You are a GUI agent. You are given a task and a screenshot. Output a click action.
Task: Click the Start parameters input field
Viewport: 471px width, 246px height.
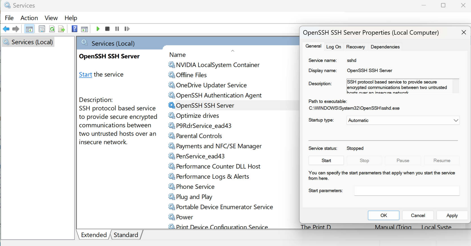tap(407, 191)
